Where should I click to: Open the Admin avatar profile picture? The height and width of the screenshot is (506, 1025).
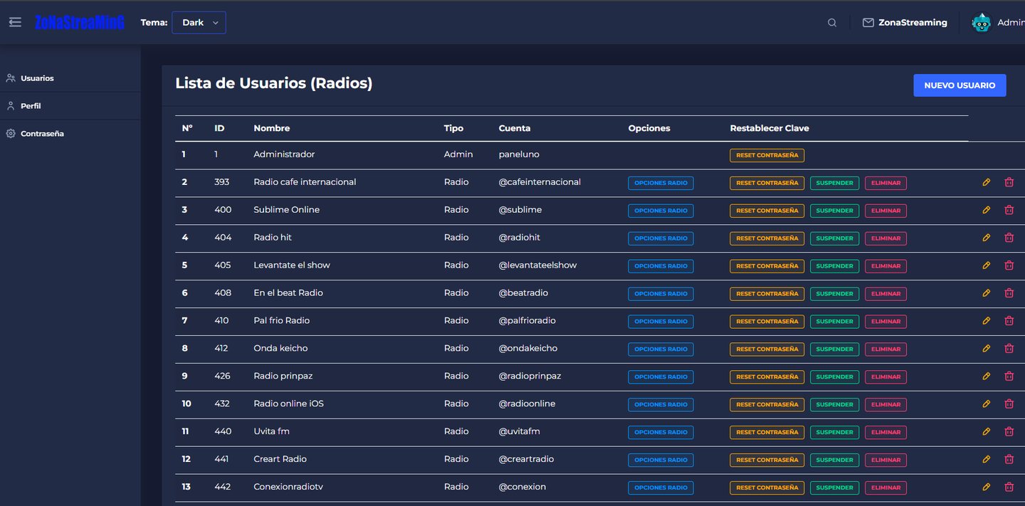[x=982, y=23]
